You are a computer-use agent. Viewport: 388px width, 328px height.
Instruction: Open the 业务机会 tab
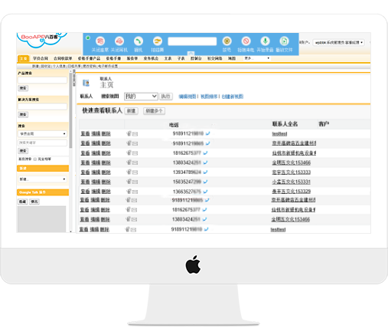[x=151, y=58]
